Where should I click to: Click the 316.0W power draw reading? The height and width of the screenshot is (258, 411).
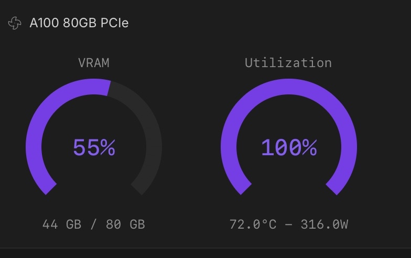[324, 224]
